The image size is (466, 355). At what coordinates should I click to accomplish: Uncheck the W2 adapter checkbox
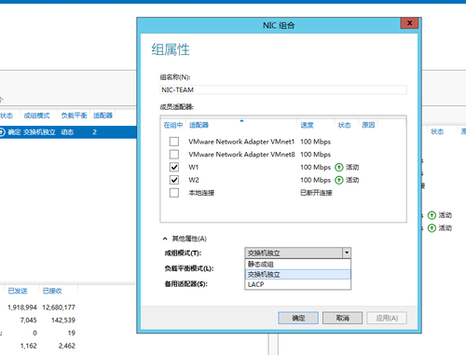click(174, 180)
